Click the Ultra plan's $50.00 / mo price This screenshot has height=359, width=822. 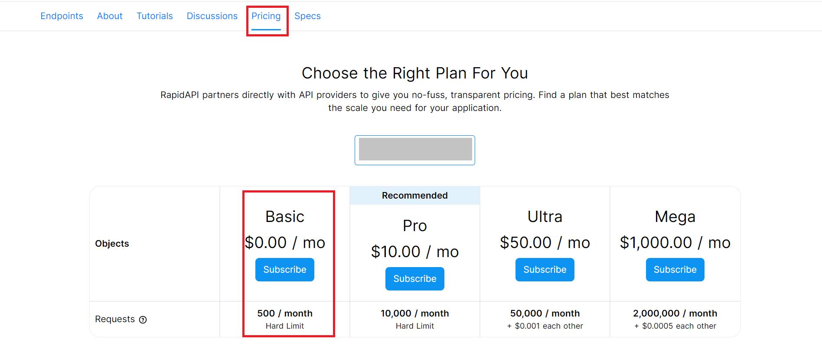545,242
